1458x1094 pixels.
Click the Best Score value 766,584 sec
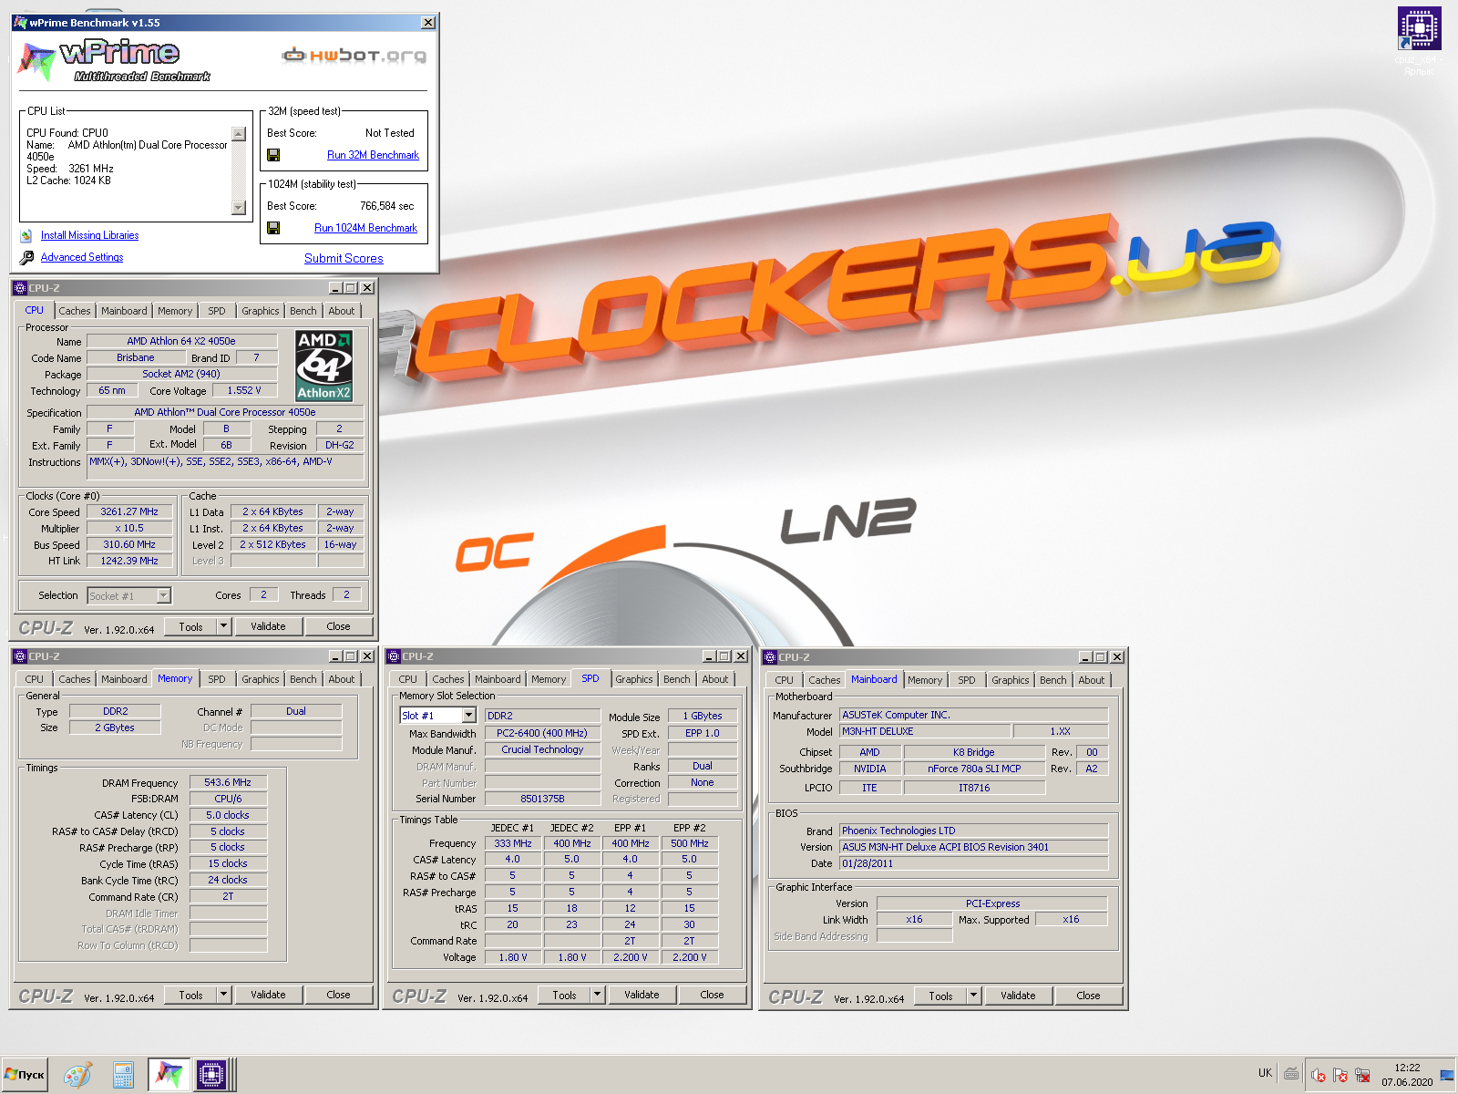point(386,206)
